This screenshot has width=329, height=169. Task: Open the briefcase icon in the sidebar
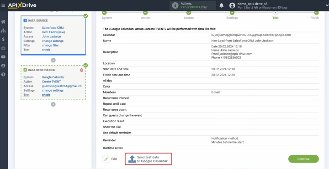click(x=3, y=48)
